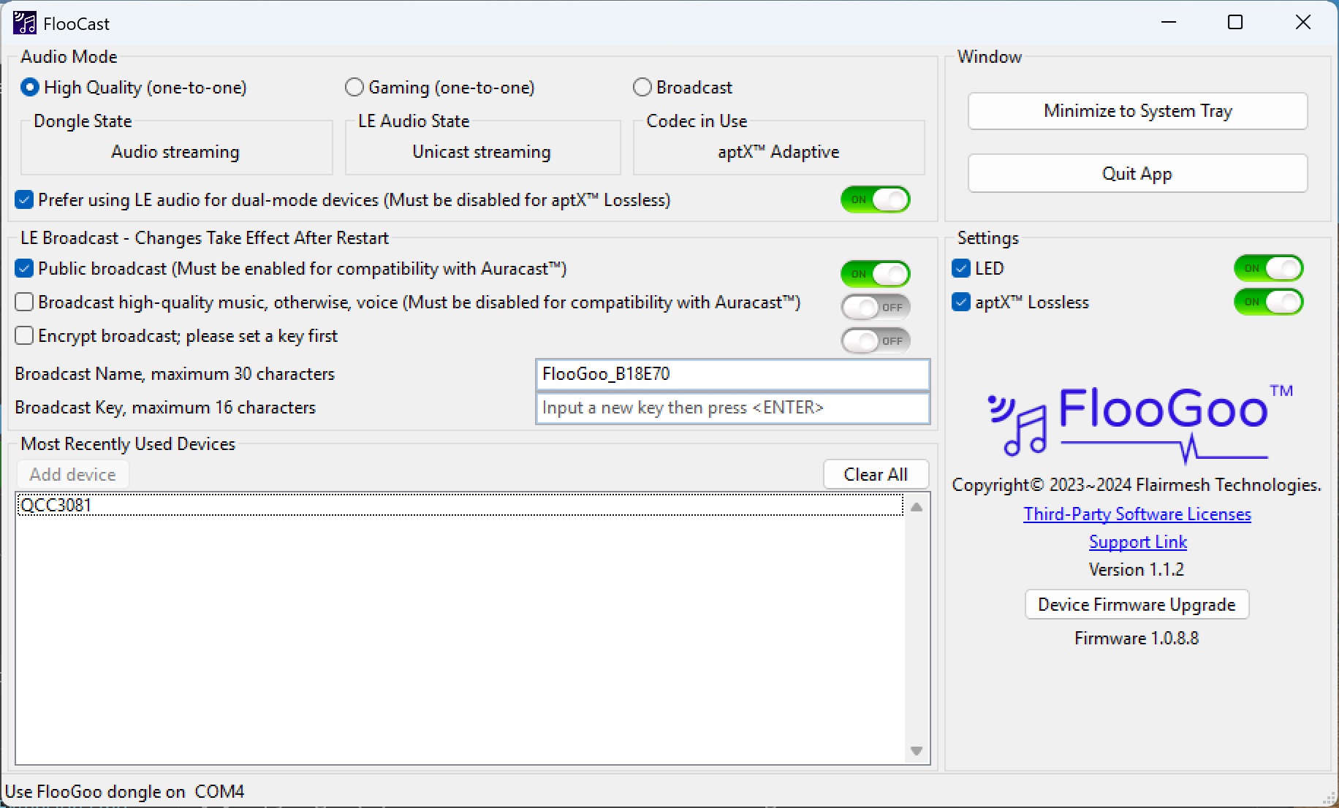Click Minimize to System Tray button
Viewport: 1339px width, 808px height.
(x=1137, y=111)
